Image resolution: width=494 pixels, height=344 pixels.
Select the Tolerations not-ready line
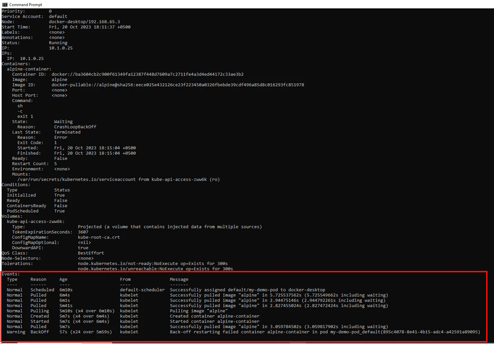(153, 263)
